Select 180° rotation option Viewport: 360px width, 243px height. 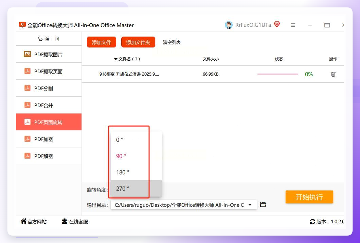pyautogui.click(x=136, y=172)
